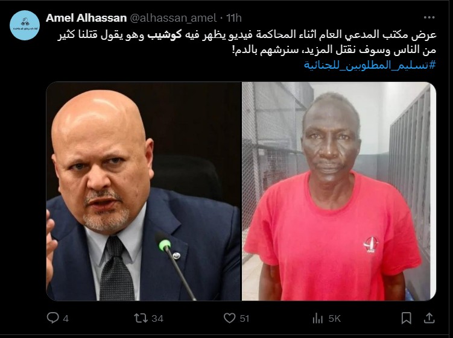
Task: Click the retweet arrows icon
Action: tap(141, 318)
